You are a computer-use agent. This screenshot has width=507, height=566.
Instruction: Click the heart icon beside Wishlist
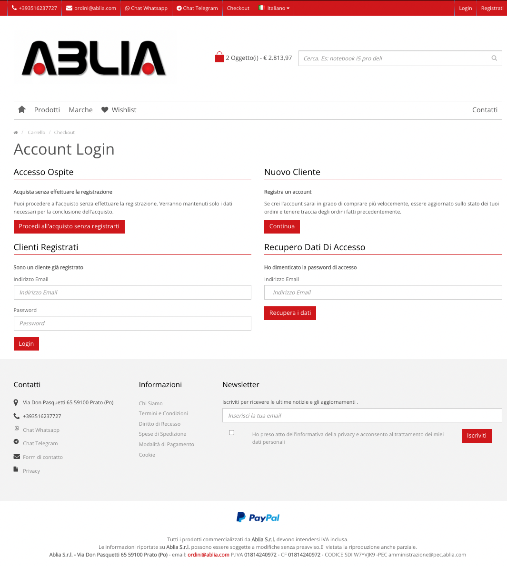105,110
